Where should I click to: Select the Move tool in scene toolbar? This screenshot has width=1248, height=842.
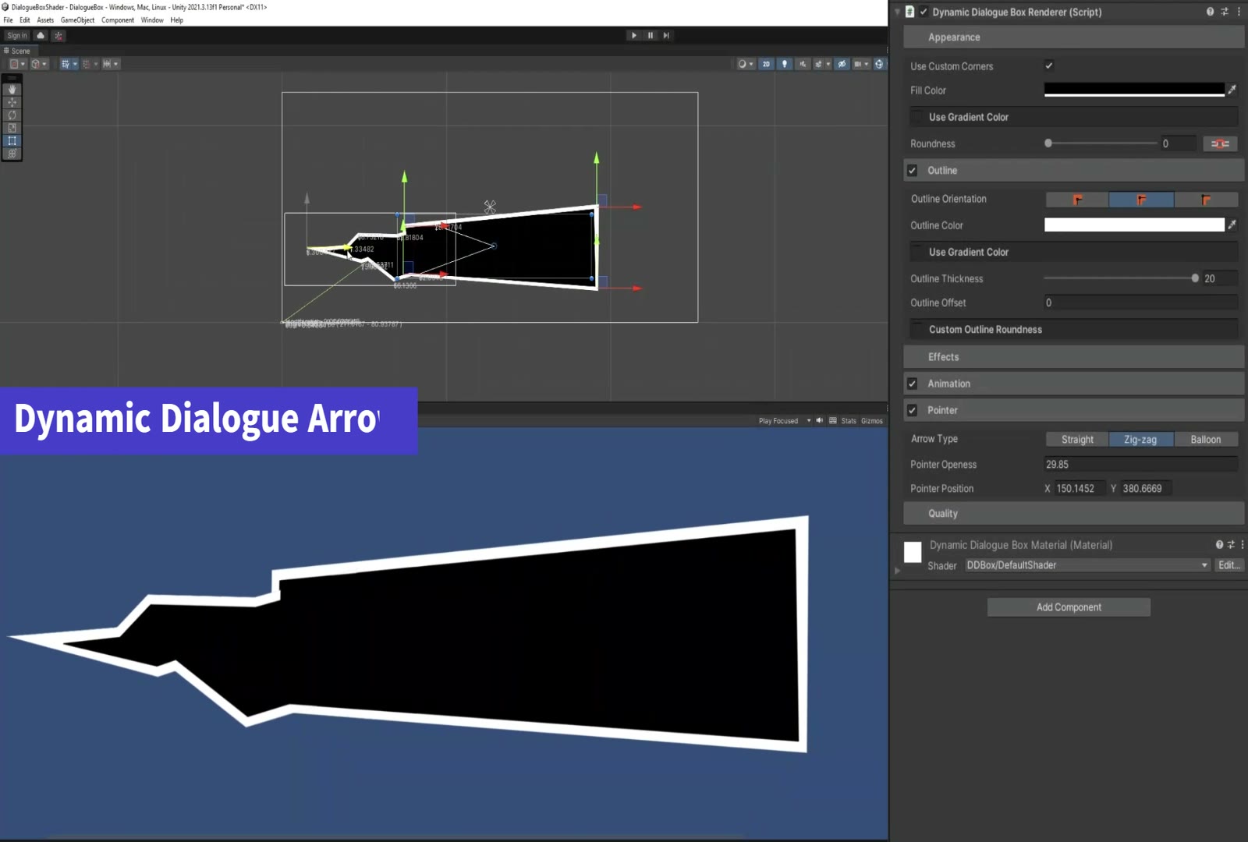(12, 102)
